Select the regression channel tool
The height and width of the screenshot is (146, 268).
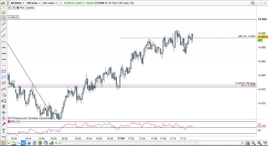pyautogui.click(x=3, y=89)
